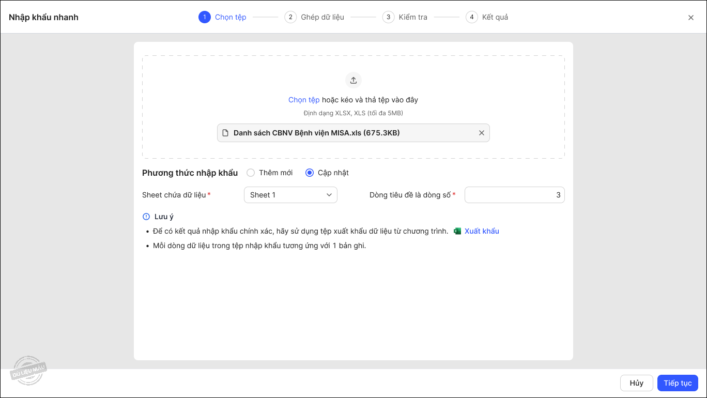Viewport: 707px width, 398px height.
Task: Remove the attached Danh sách CBNV file
Action: click(481, 133)
